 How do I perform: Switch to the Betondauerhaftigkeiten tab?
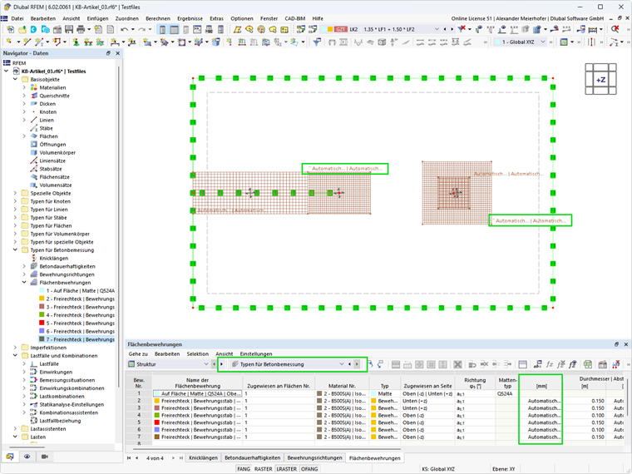click(x=252, y=458)
